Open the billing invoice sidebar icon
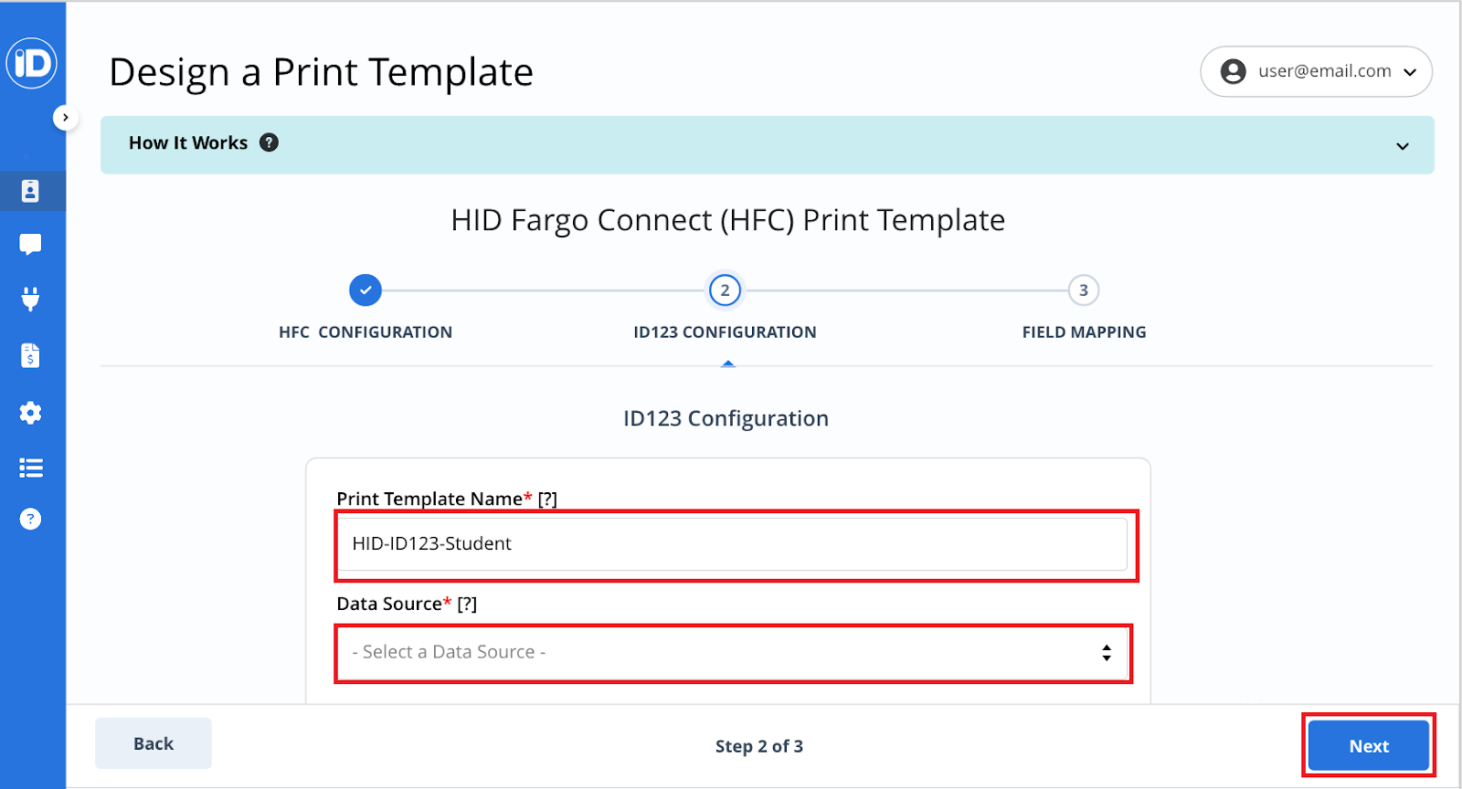 30,355
